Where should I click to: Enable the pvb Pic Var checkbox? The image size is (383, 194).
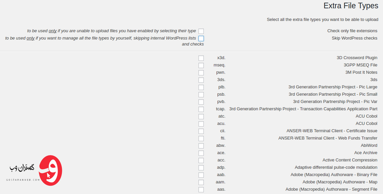point(201,102)
